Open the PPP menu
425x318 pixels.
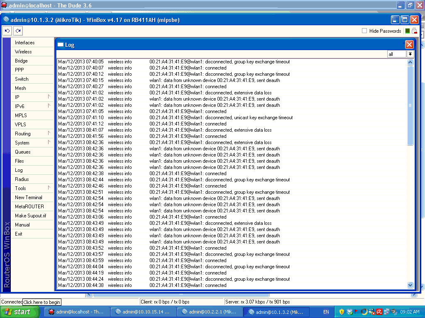(32, 70)
